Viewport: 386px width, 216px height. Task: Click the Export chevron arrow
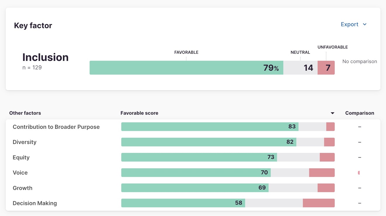pos(365,25)
